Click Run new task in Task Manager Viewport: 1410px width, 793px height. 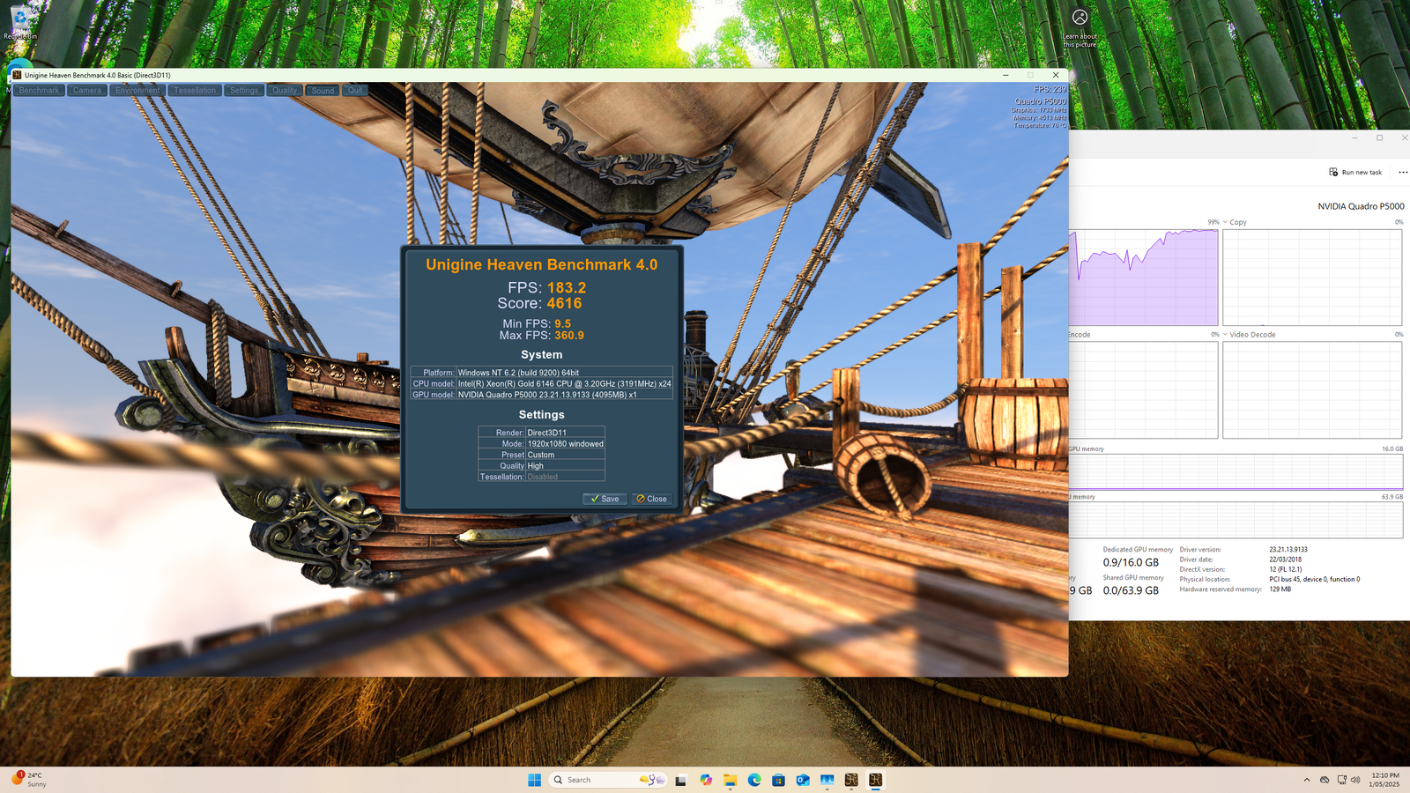(1355, 172)
